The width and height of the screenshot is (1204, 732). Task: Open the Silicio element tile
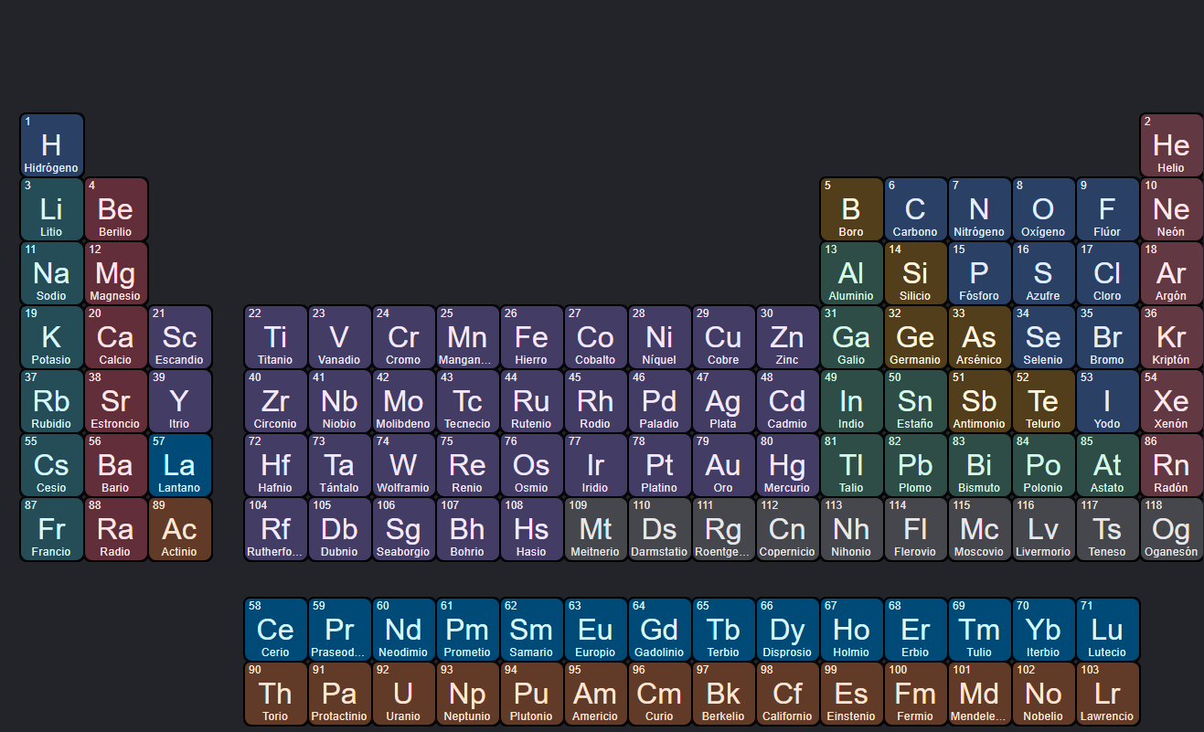click(x=915, y=273)
